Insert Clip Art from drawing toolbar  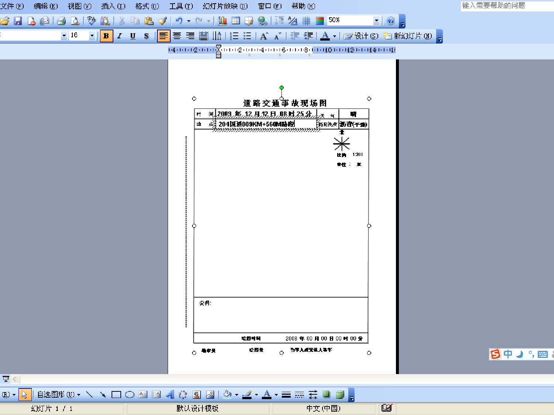coord(196,395)
